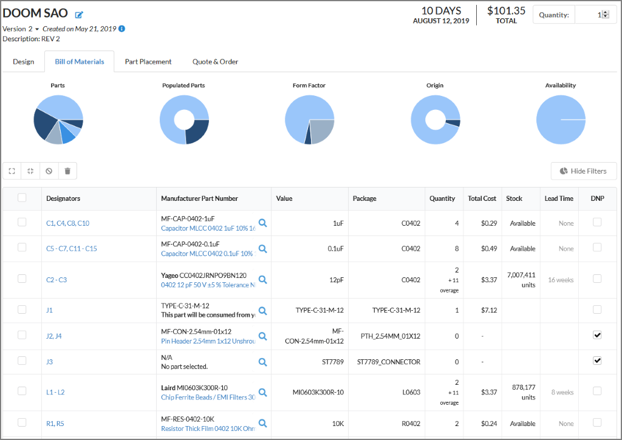Open the Quote & Order tab
622x440 pixels.
215,62
